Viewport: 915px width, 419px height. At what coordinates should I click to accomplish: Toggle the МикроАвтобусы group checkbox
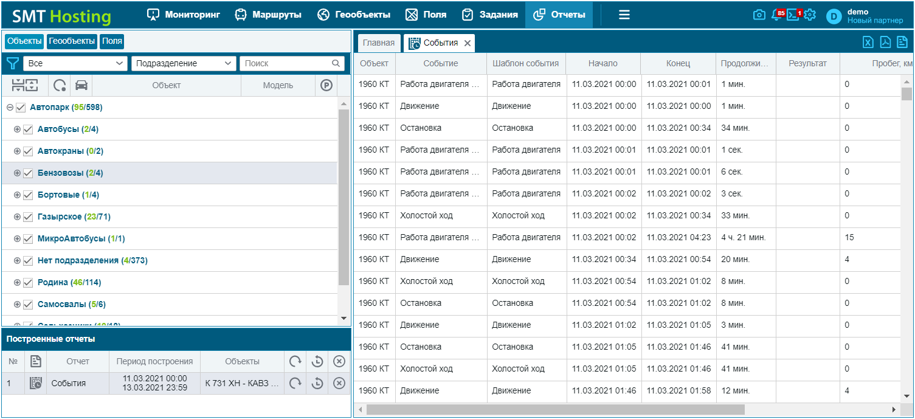tap(28, 239)
